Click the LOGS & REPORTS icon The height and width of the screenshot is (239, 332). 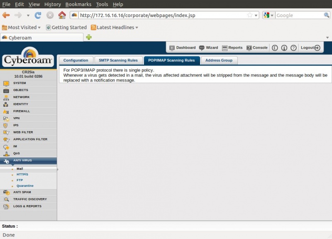point(6,207)
